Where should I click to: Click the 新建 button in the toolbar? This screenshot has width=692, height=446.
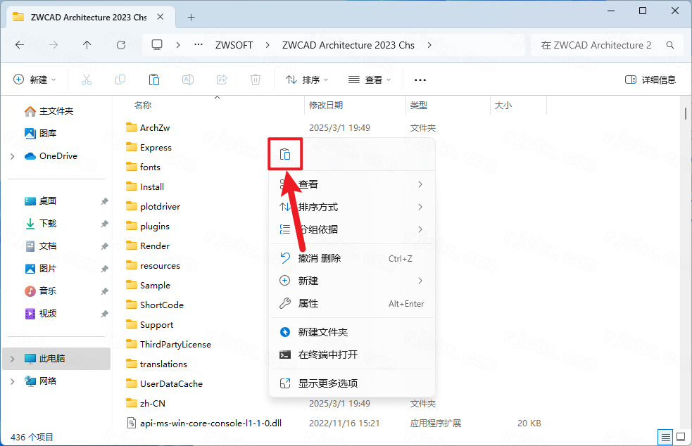[x=35, y=80]
